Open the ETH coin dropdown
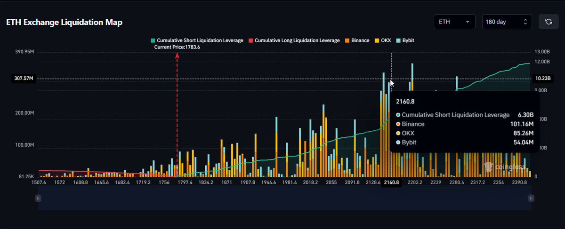Viewport: 565px width, 229px height. click(x=454, y=22)
